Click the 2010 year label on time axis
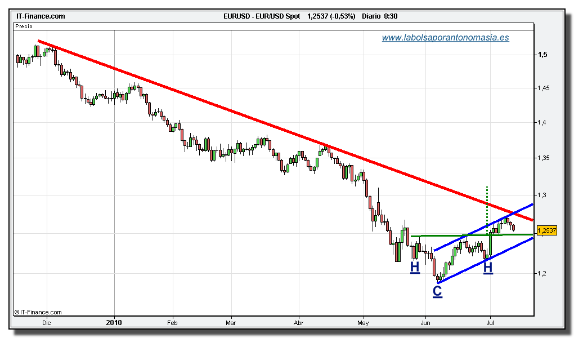The width and height of the screenshot is (574, 338). (x=114, y=323)
